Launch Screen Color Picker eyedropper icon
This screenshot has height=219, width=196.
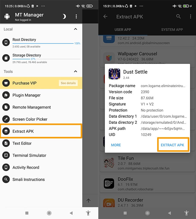click(6, 119)
